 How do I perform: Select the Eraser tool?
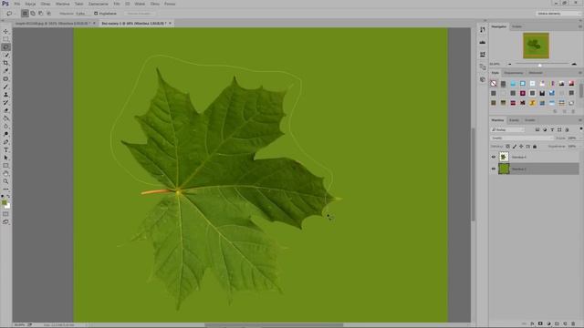(x=5, y=110)
